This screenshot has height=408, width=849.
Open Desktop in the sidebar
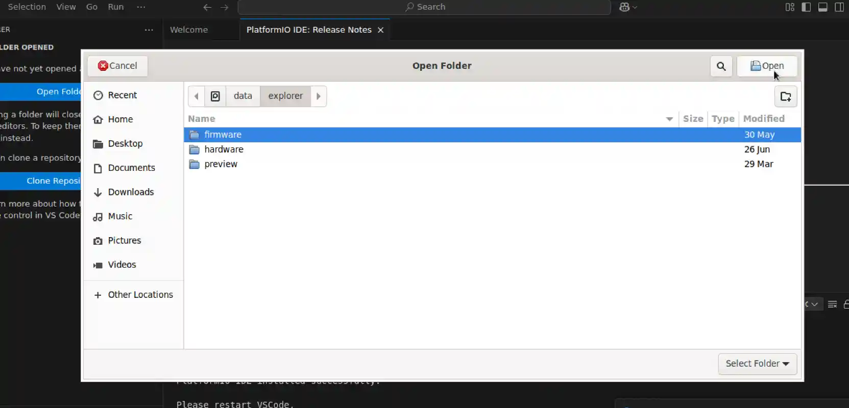(133, 144)
